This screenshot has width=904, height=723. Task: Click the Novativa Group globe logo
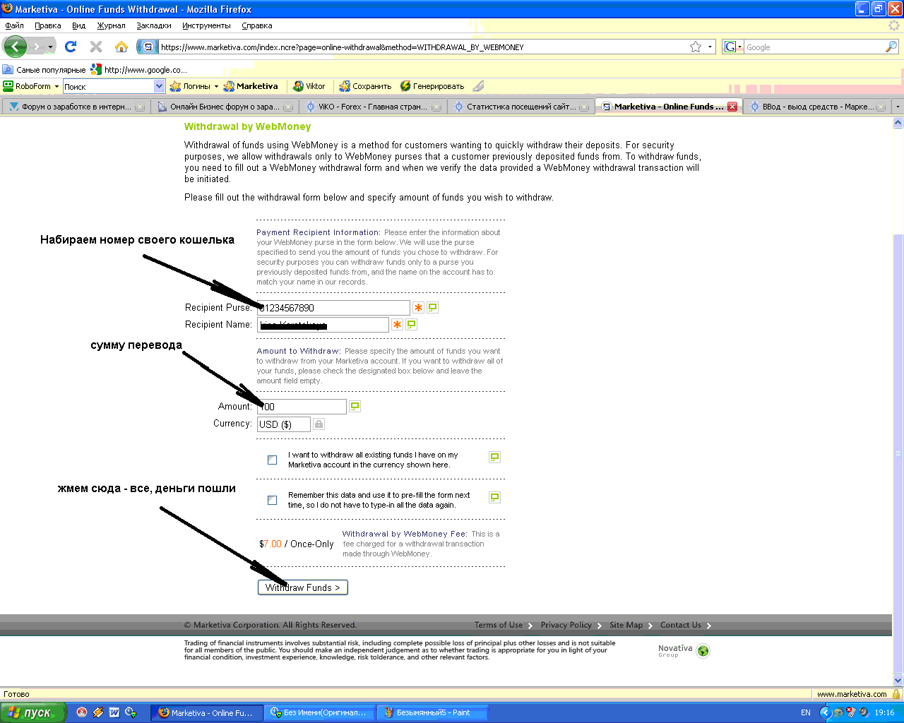(703, 651)
